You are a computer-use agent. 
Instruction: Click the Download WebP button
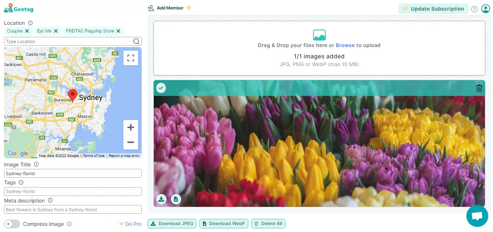pos(224,224)
